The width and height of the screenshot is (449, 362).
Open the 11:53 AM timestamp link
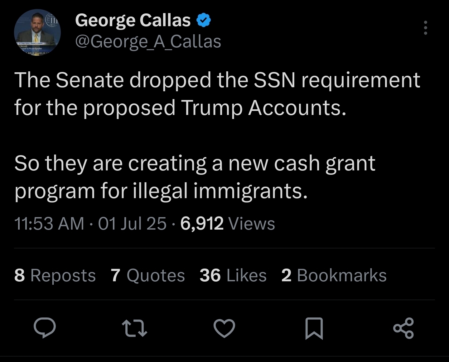pyautogui.click(x=49, y=223)
